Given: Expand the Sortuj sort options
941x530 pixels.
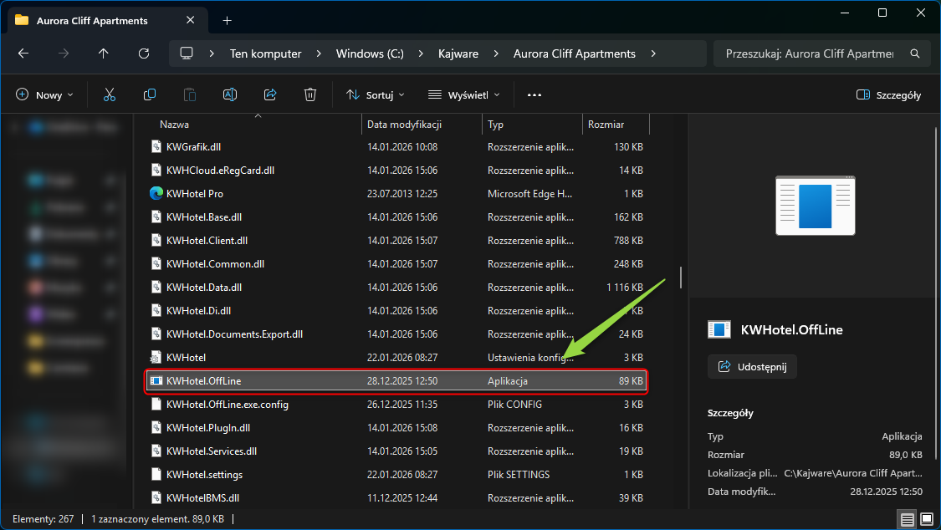Looking at the screenshot, I should 376,95.
